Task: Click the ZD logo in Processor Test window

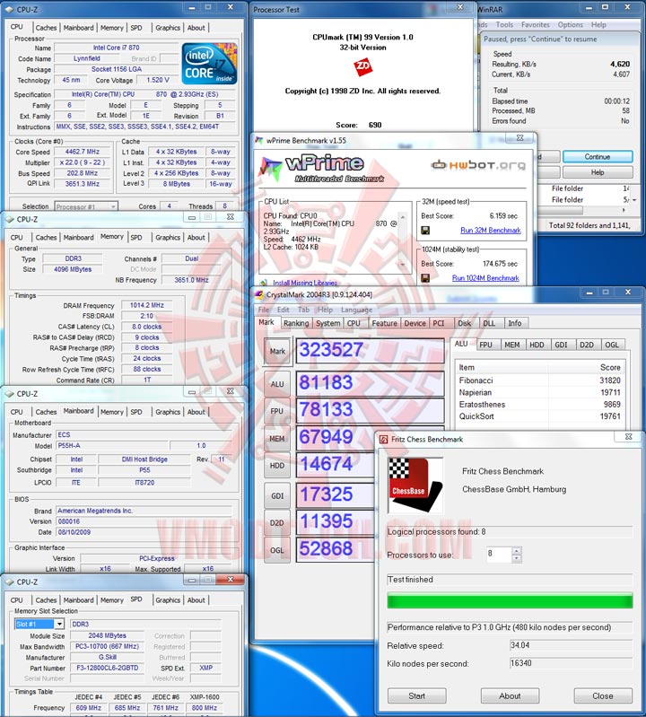Action: coord(363,66)
